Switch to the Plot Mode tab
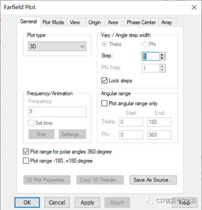 coord(53,23)
